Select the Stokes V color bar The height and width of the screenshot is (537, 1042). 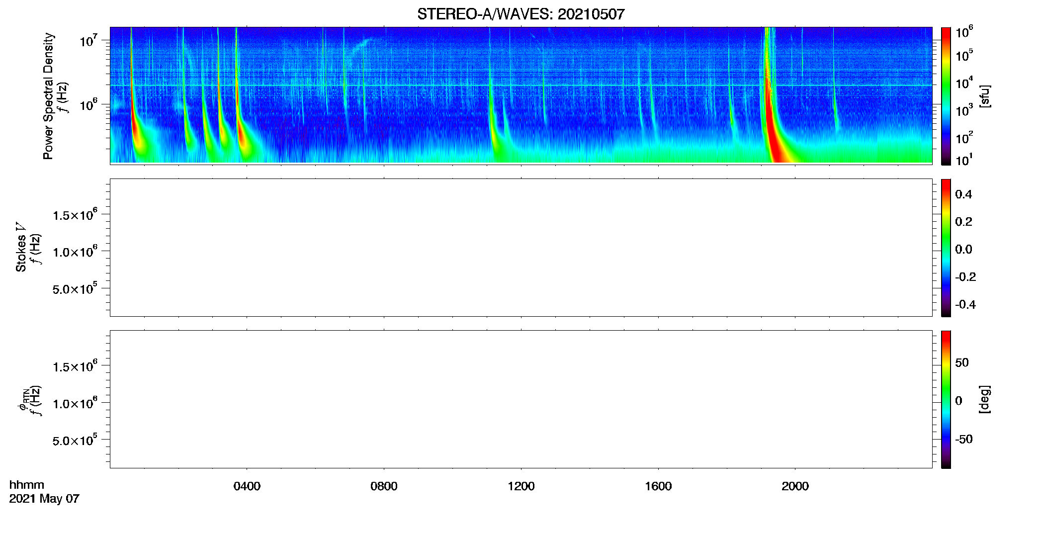point(946,248)
